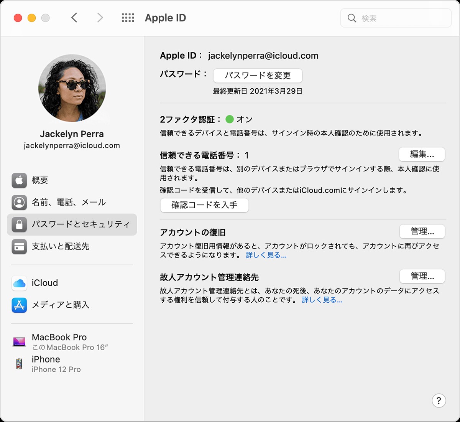Go forward with the right chevron
The height and width of the screenshot is (422, 460).
point(100,18)
